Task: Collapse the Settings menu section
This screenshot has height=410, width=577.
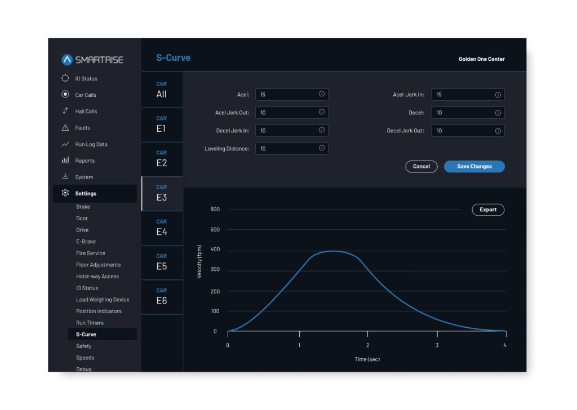Action: point(95,194)
